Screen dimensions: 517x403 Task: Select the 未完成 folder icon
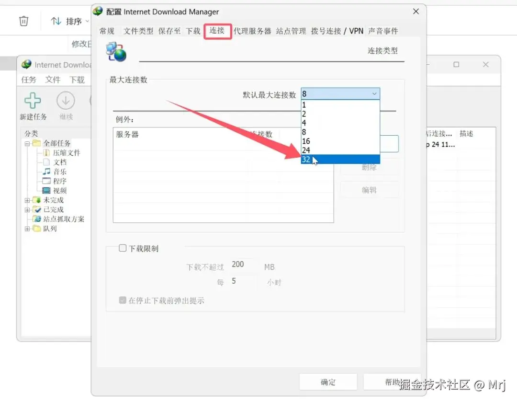click(36, 200)
